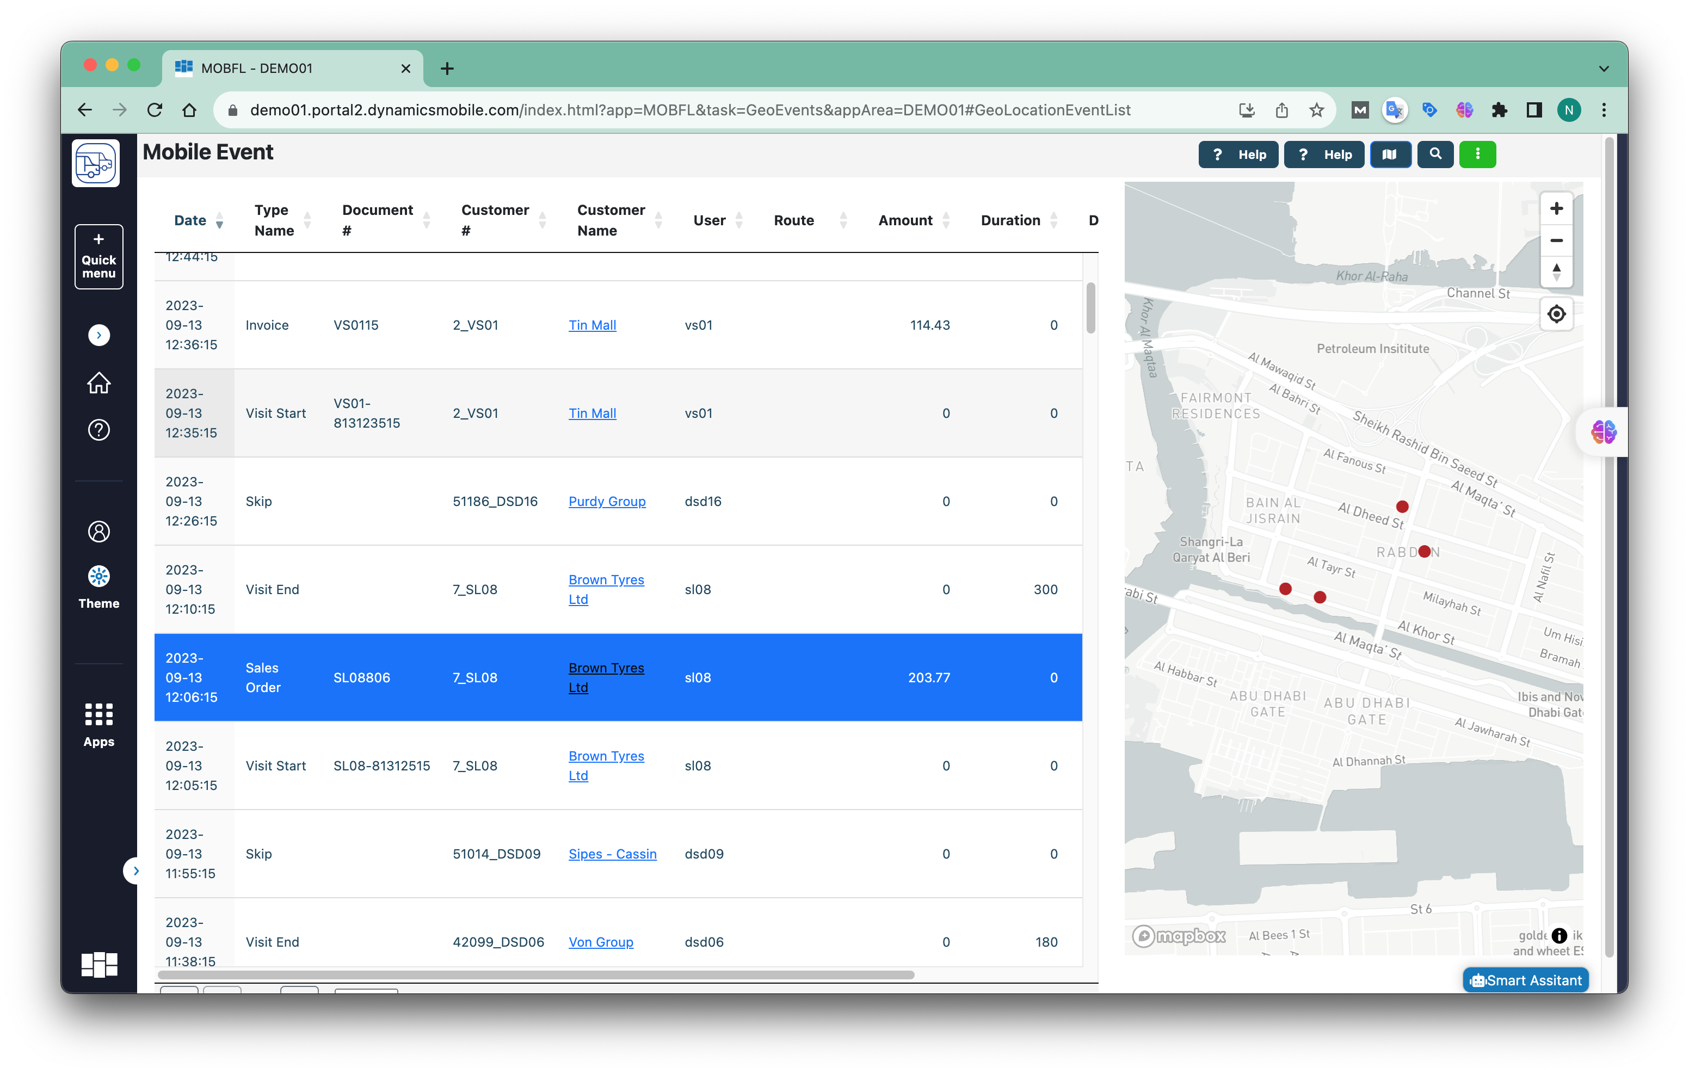Zoom in on the map
The image size is (1689, 1074).
point(1556,209)
